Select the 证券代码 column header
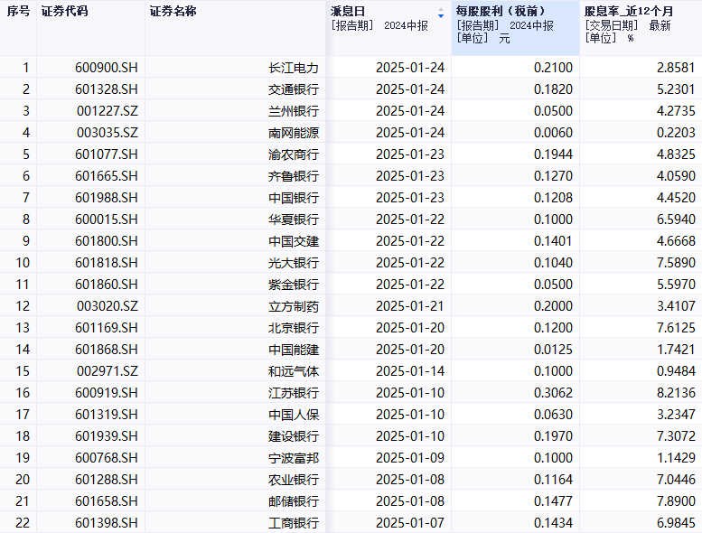 pos(91,28)
